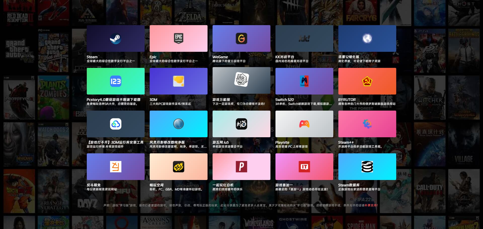Click the Epic title text

point(153,57)
